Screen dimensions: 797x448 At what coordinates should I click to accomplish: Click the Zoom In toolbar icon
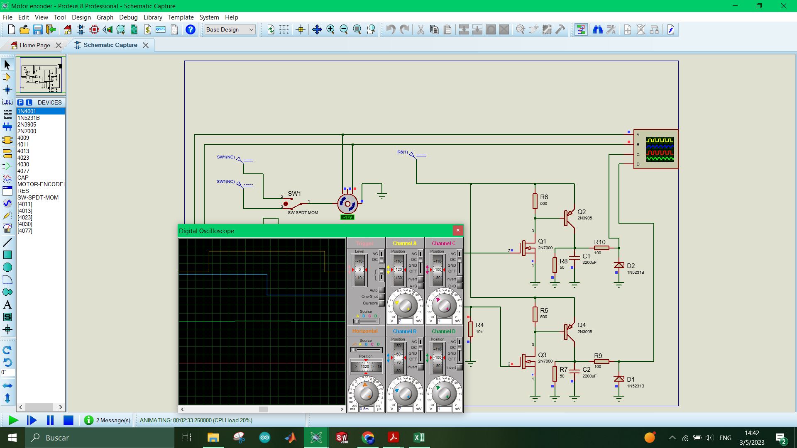click(330, 29)
